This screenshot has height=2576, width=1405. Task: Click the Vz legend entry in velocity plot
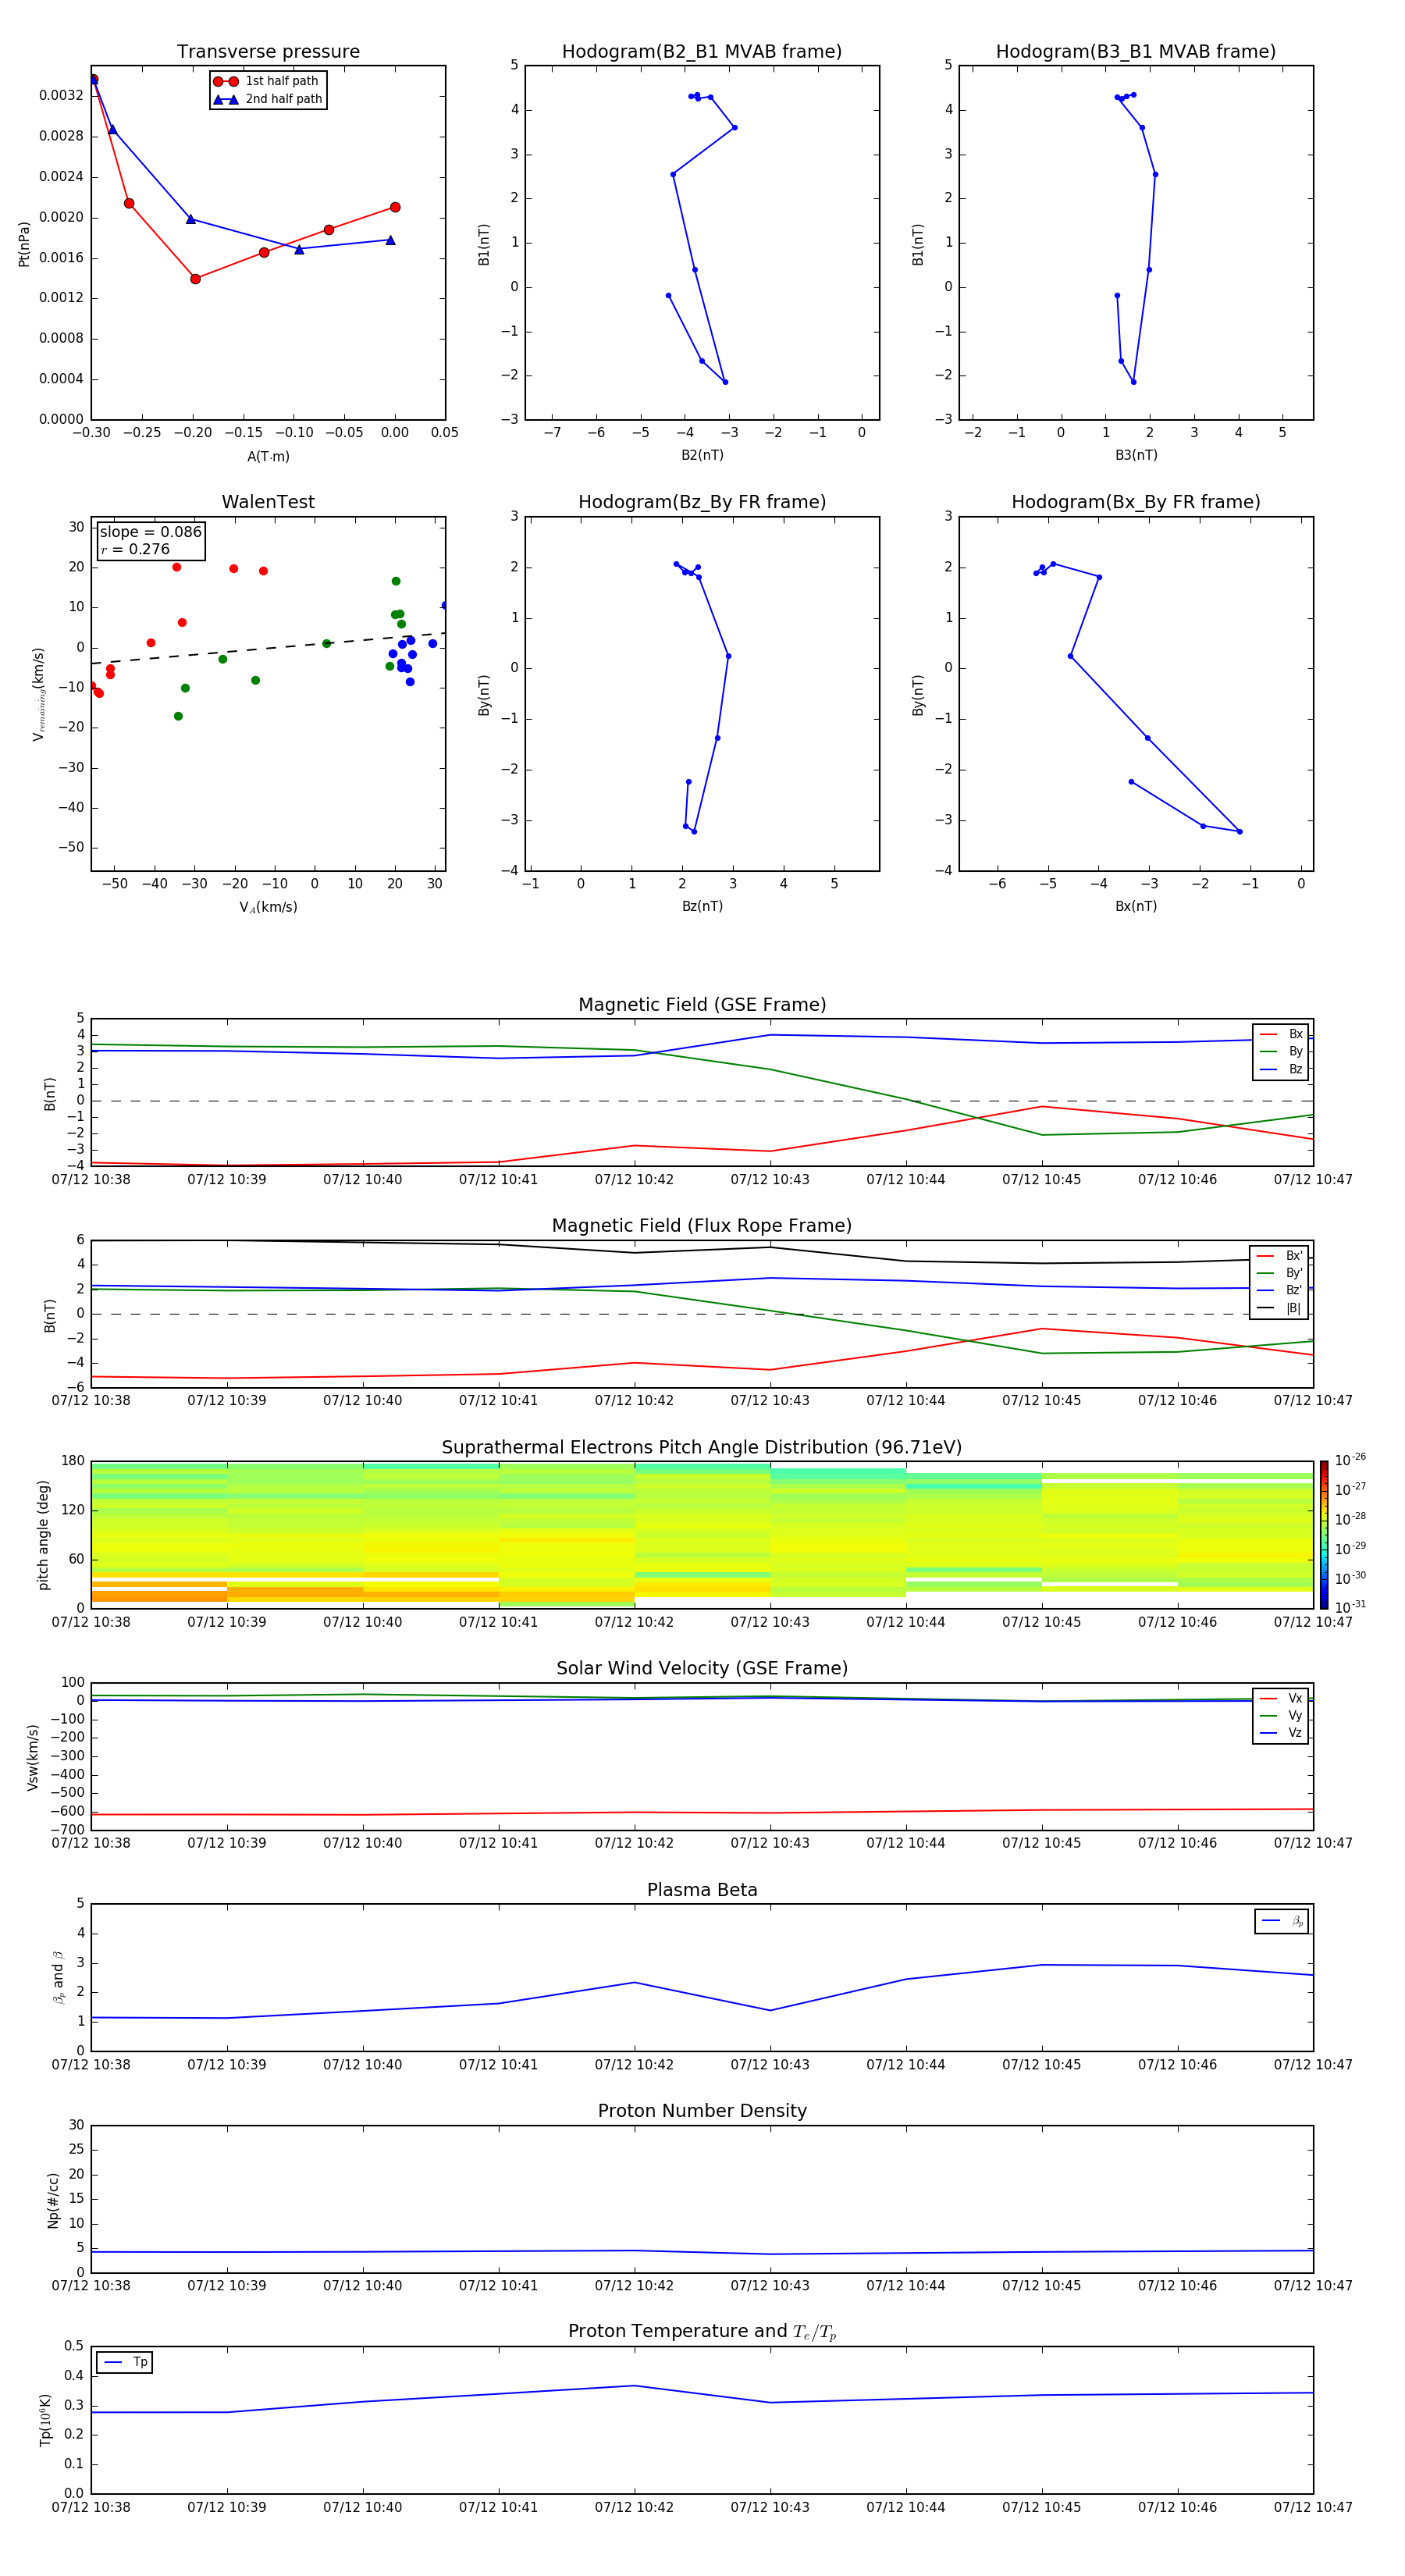(x=1281, y=1733)
